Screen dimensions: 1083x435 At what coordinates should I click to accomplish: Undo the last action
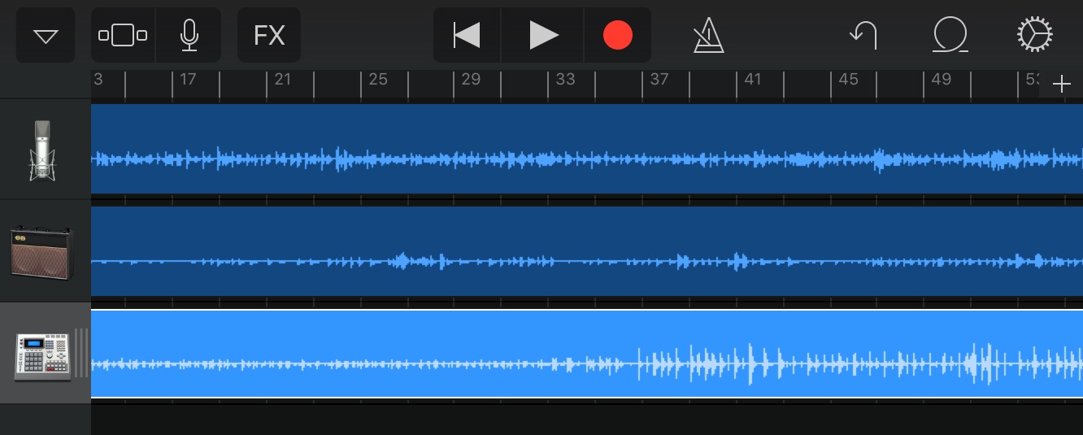[863, 36]
